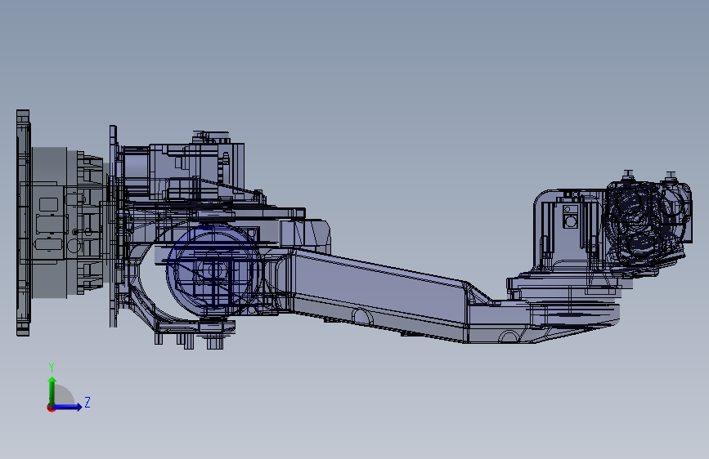The image size is (709, 459).
Task: Click the blue Z axis arrow of triad
Action: click(68, 407)
